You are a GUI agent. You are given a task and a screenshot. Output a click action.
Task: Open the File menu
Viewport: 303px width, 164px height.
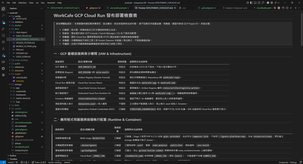click(x=8, y=3)
